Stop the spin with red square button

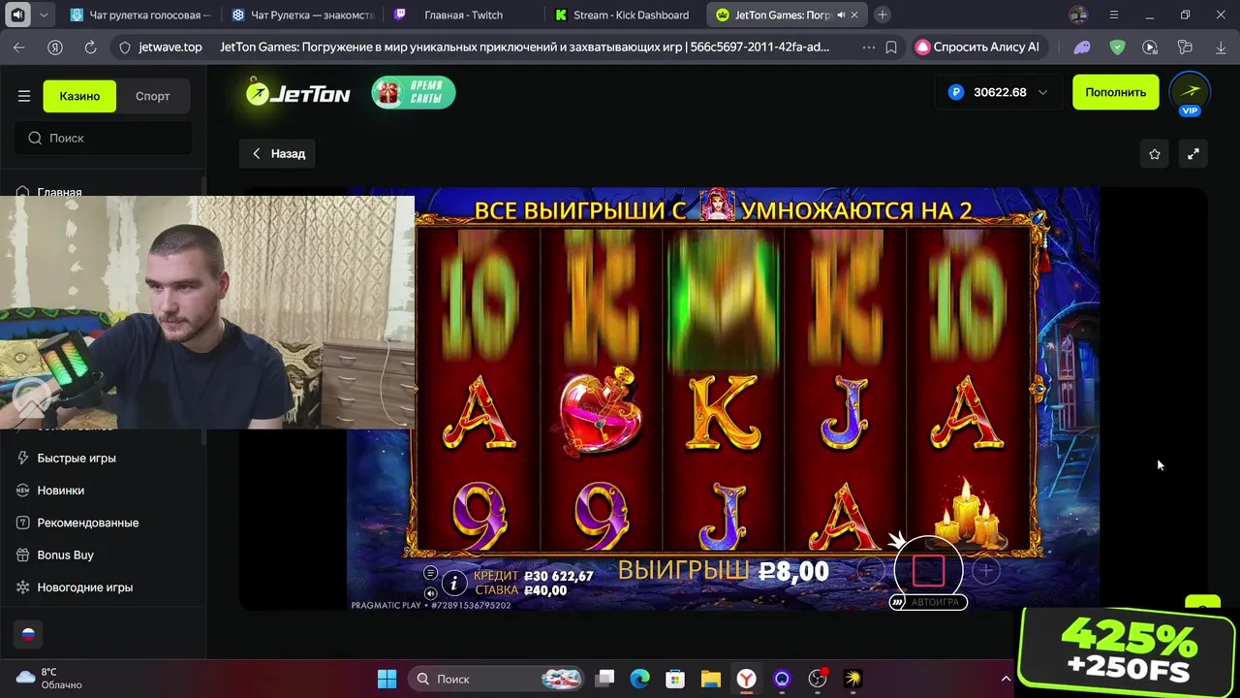(x=928, y=571)
